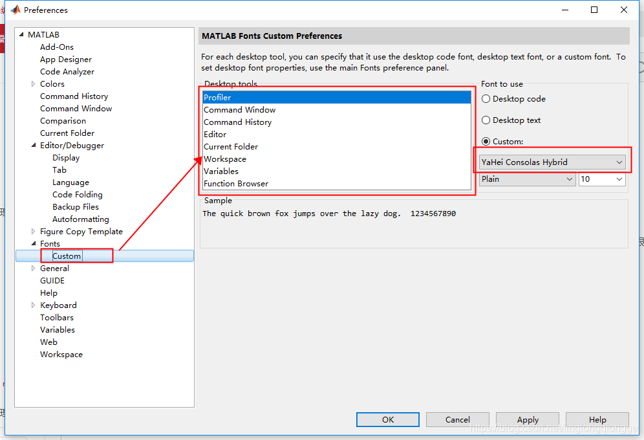Open Variables in preferences tree
Viewport: 644px width, 440px height.
57,330
